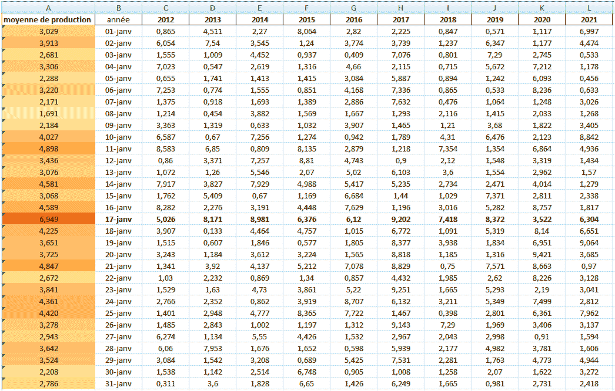Image resolution: width=615 pixels, height=391 pixels.
Task: Click cell 7,023 in the 04-janv row
Action: (166, 66)
